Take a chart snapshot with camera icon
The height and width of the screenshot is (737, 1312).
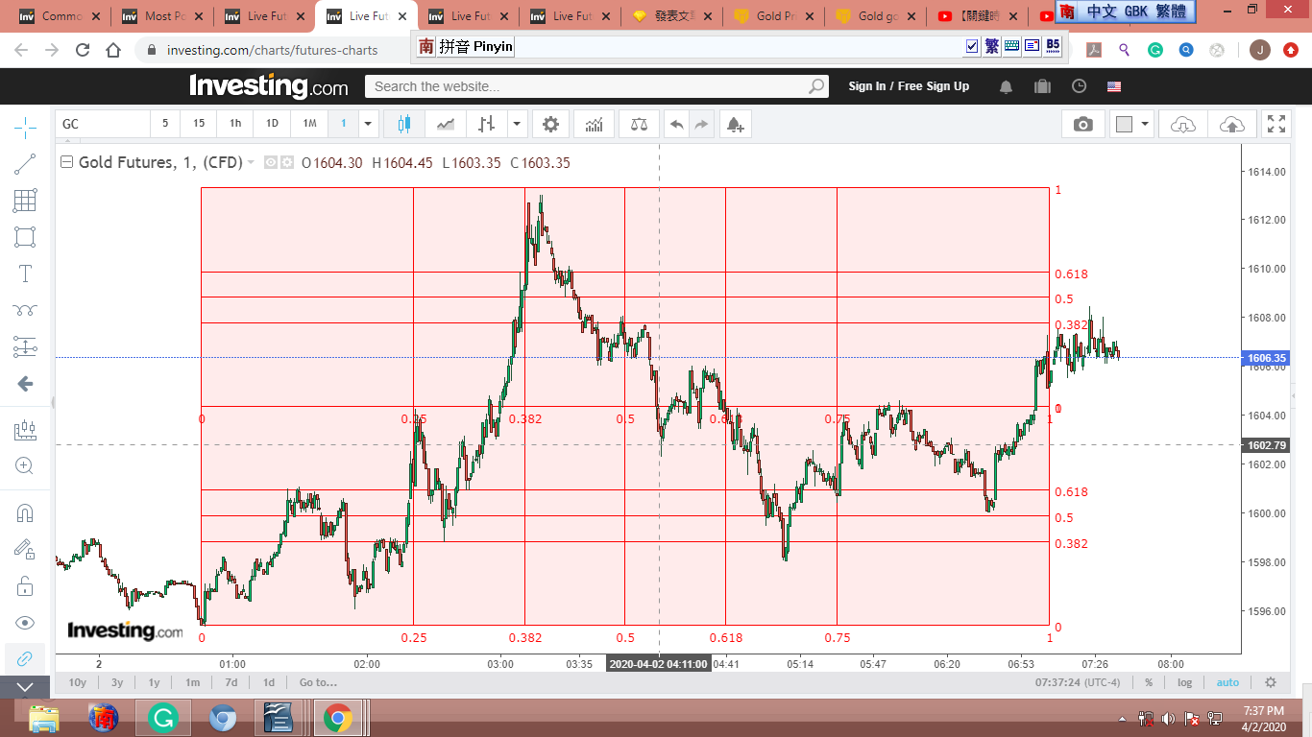1083,124
